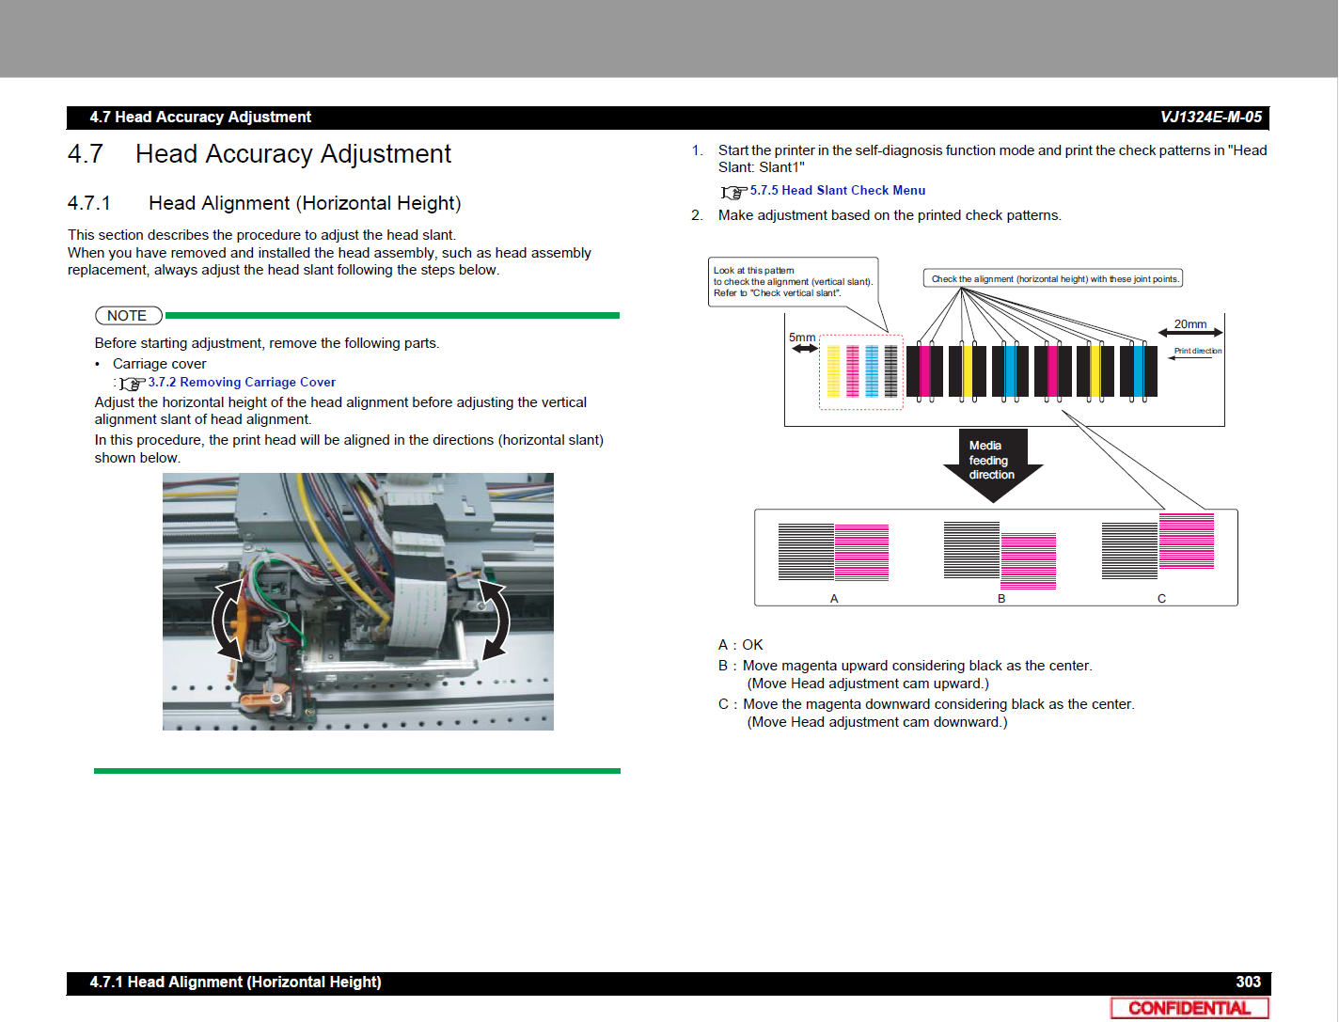Screen dimensions: 1339x1022
Task: Open the 3.7.2 Removing Carriage Cover link
Action: (242, 383)
